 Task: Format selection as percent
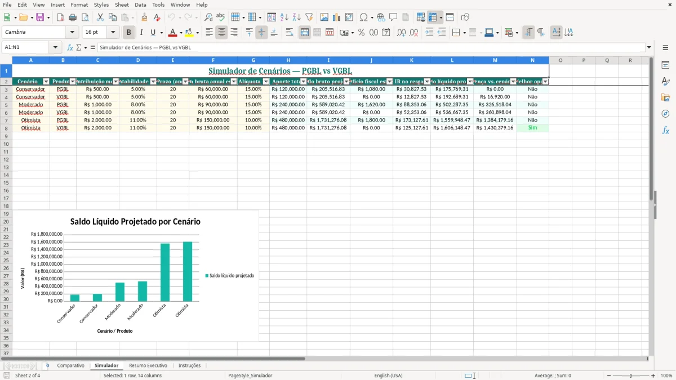362,33
